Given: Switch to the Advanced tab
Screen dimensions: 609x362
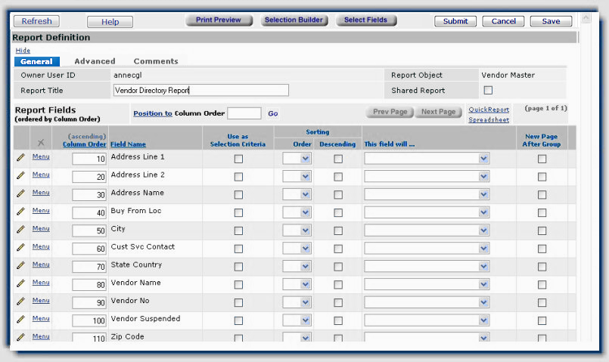Looking at the screenshot, I should pos(95,61).
